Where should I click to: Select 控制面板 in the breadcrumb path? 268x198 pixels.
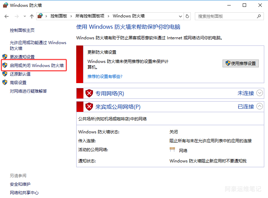58,16
